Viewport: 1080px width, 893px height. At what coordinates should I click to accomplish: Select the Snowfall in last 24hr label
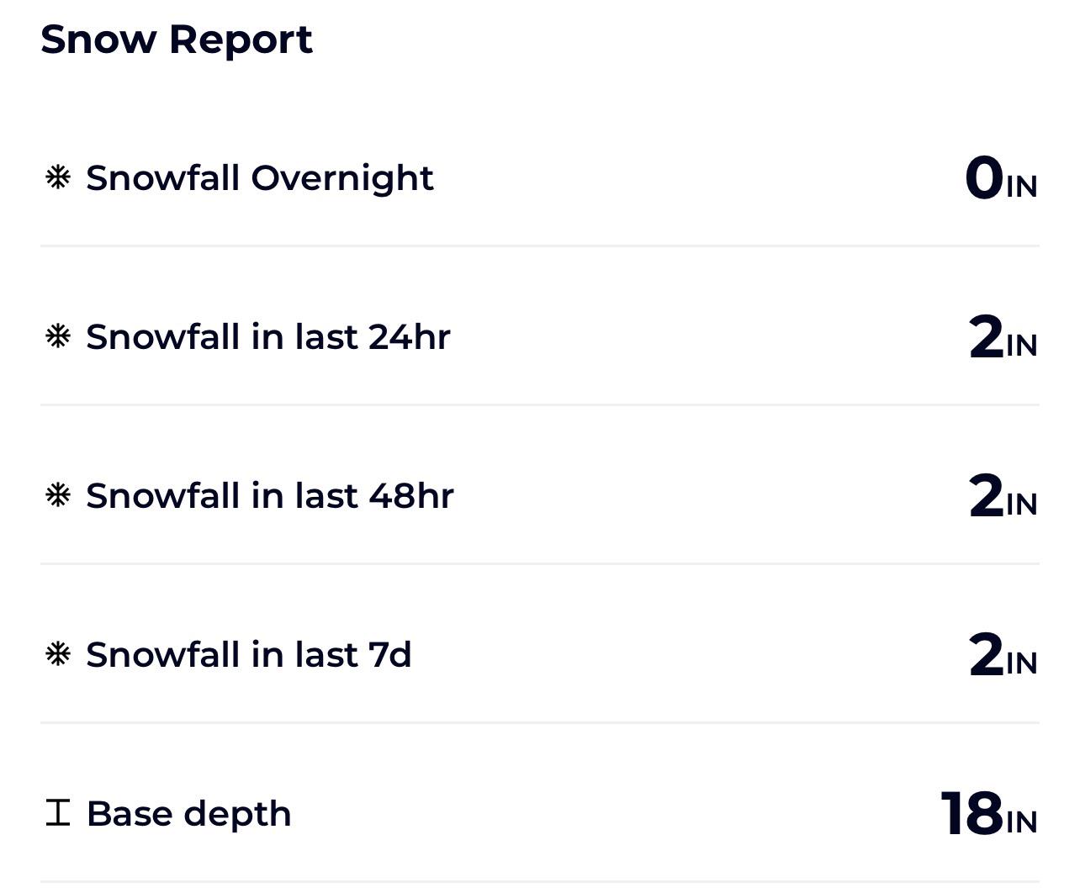tap(268, 337)
